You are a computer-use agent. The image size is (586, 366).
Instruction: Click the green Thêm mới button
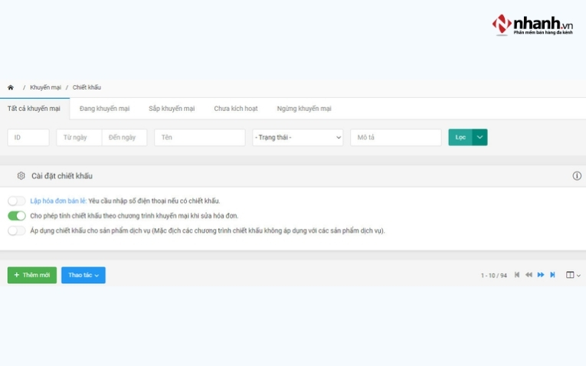32,275
